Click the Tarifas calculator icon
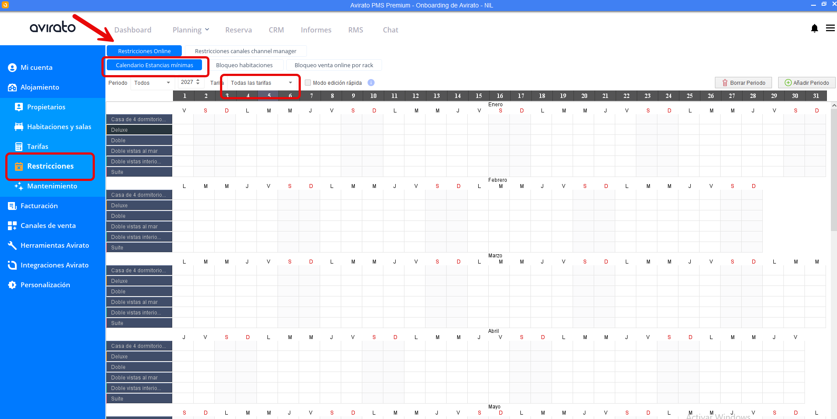The height and width of the screenshot is (419, 837). pyautogui.click(x=19, y=147)
